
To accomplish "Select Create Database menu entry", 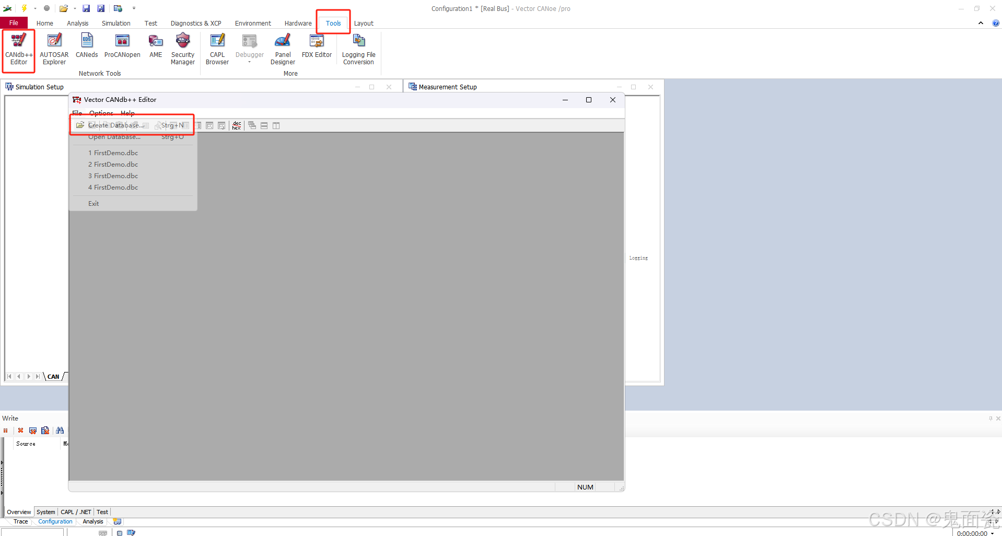I will [x=133, y=125].
